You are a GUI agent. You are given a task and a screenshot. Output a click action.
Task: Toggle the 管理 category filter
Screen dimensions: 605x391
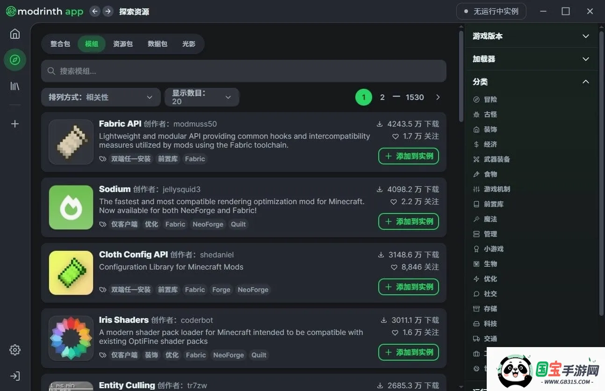[x=485, y=234]
